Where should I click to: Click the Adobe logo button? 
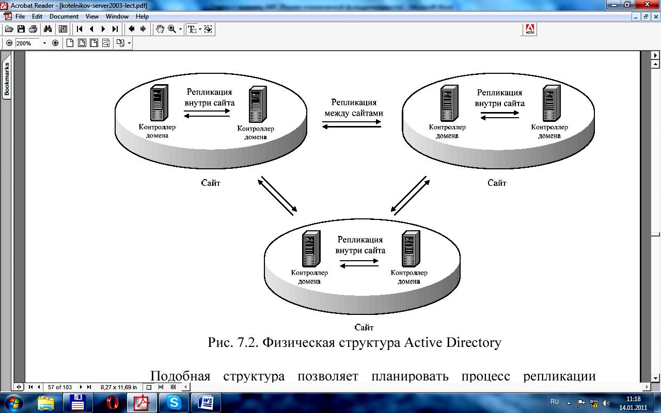[x=530, y=29]
